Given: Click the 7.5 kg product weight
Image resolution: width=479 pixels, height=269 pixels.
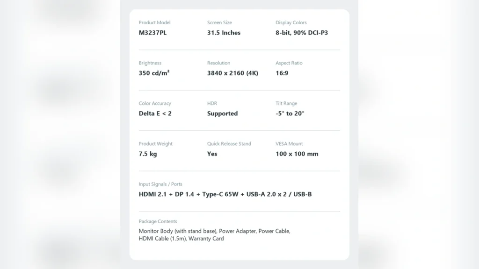Looking at the screenshot, I should [148, 154].
